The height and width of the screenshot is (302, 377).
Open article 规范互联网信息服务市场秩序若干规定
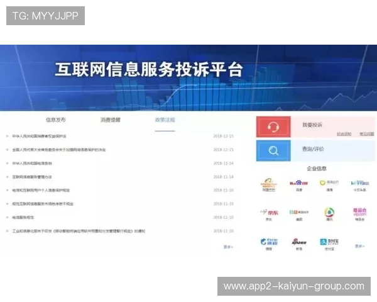tap(43, 203)
